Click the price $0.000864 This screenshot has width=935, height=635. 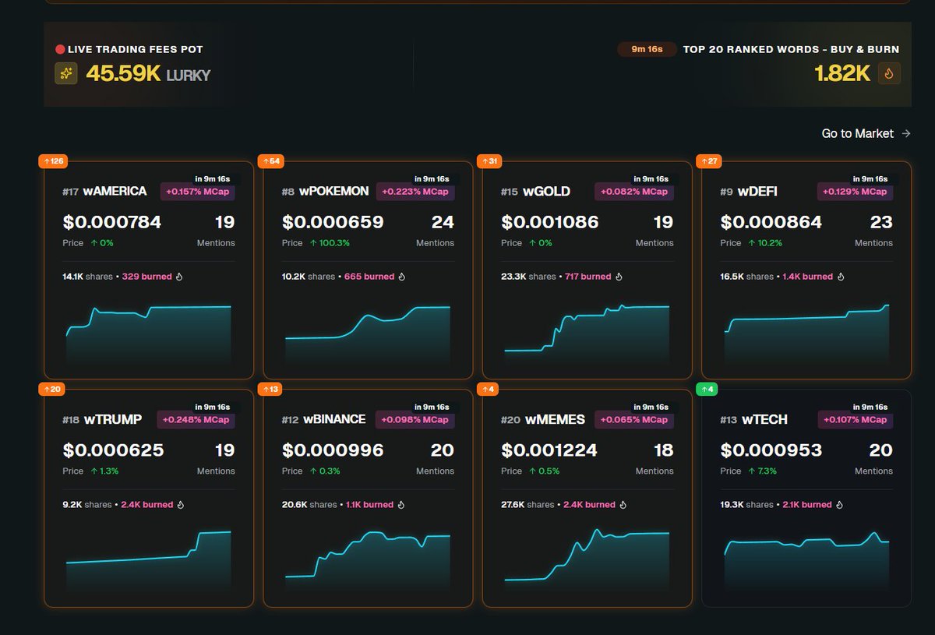771,223
